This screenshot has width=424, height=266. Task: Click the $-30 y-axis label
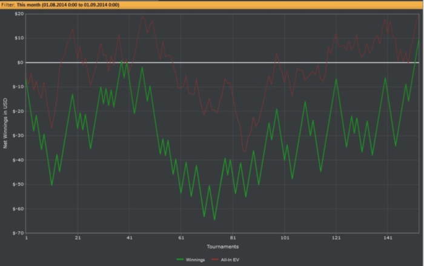[x=18, y=136]
